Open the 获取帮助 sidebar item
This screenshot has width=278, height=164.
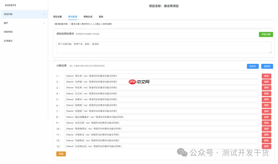(x=8, y=32)
